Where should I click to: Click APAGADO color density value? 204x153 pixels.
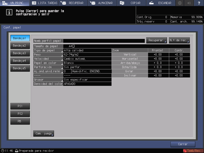[x=87, y=84]
